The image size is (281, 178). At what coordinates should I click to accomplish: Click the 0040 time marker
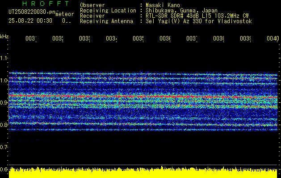coord(273,38)
